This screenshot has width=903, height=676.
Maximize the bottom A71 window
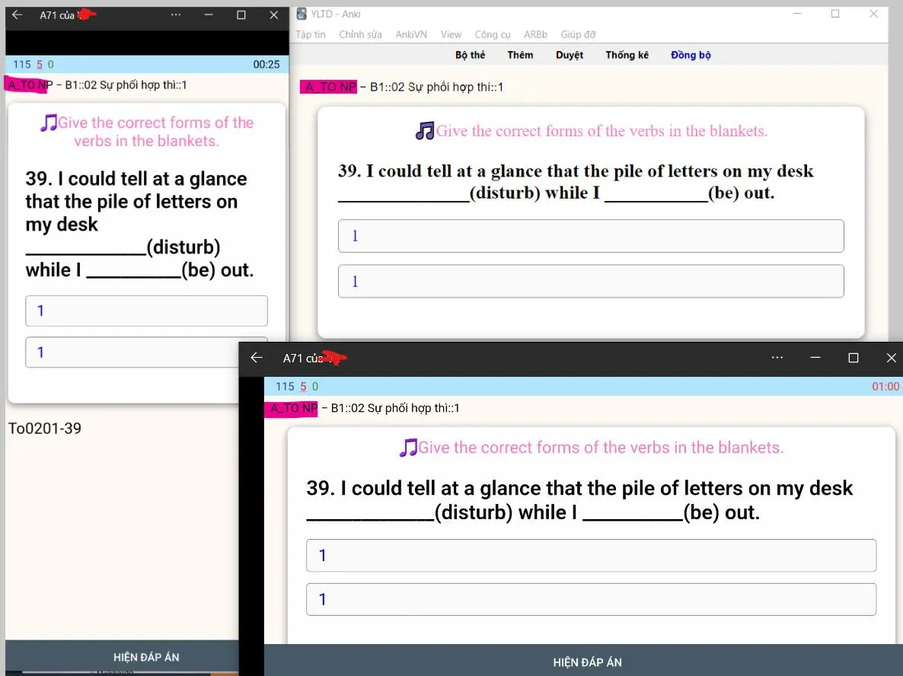(x=854, y=358)
